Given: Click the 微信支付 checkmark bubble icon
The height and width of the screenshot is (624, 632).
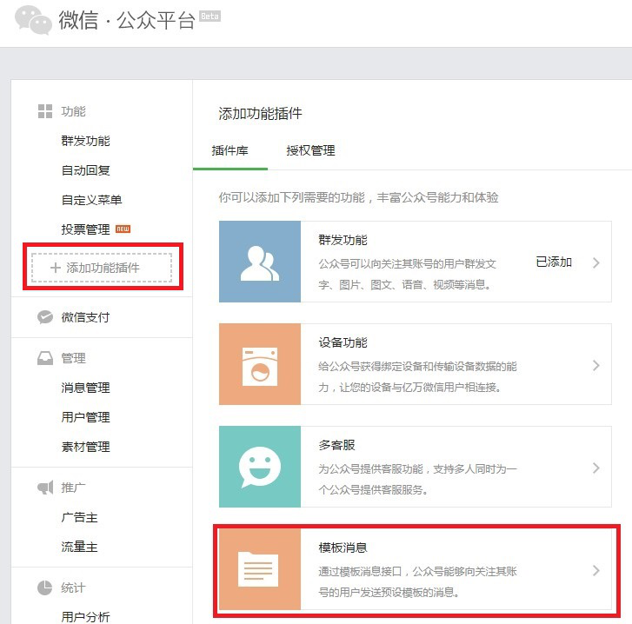Looking at the screenshot, I should click(x=44, y=317).
